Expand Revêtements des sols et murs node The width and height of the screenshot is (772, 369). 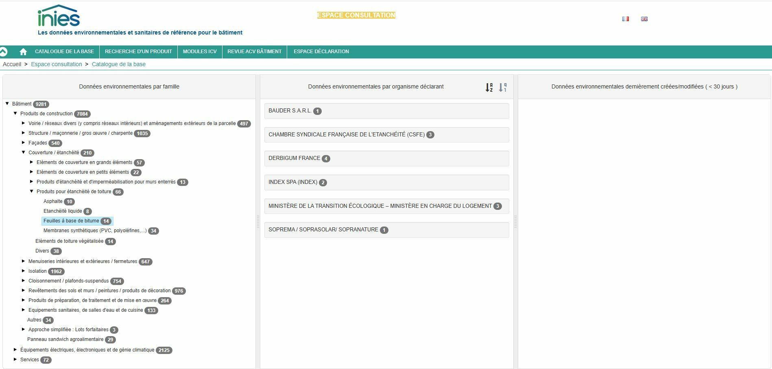click(23, 290)
